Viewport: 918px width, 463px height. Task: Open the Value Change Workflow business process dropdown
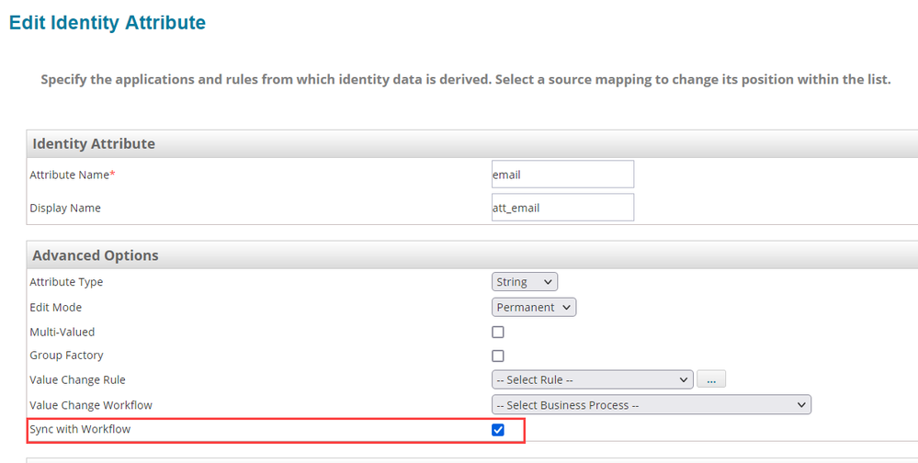[652, 404]
